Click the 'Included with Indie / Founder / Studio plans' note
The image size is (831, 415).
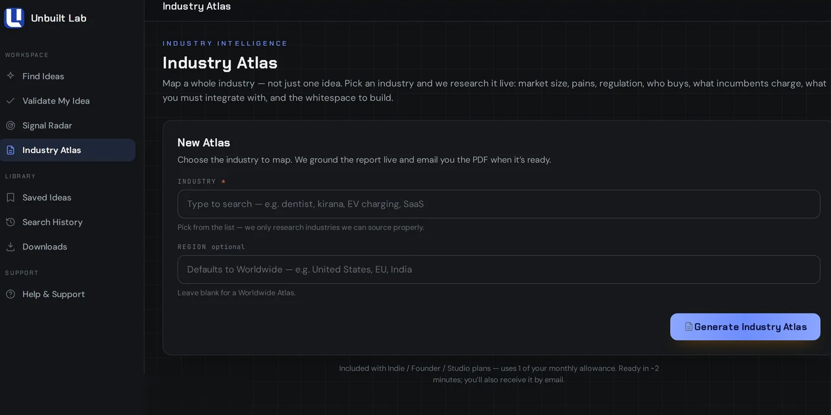pyautogui.click(x=499, y=374)
